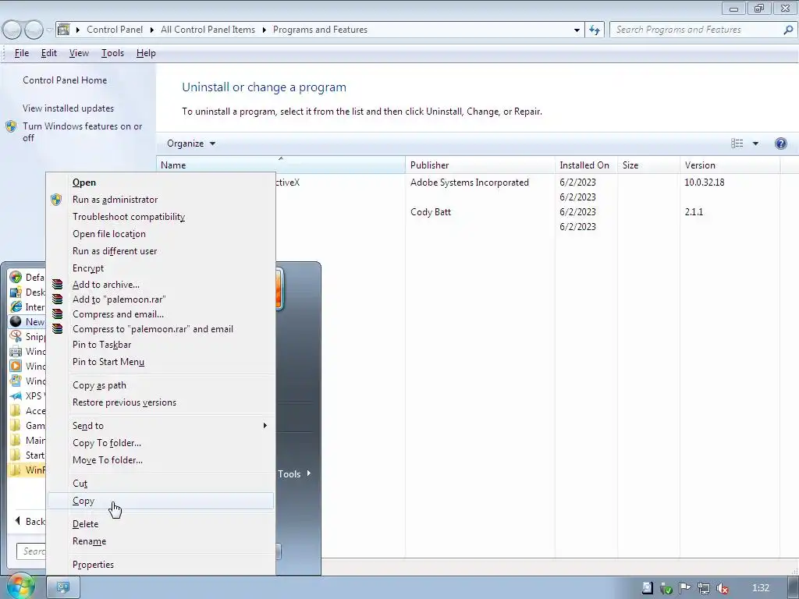This screenshot has width=799, height=599.
Task: Open the Edit menu
Action: pos(49,53)
